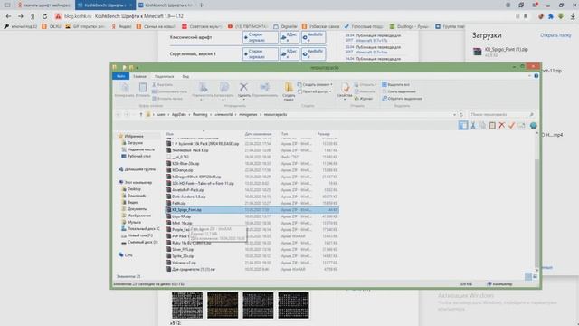Open the Главная ribbon tab
The width and height of the screenshot is (579, 326).
coord(139,76)
